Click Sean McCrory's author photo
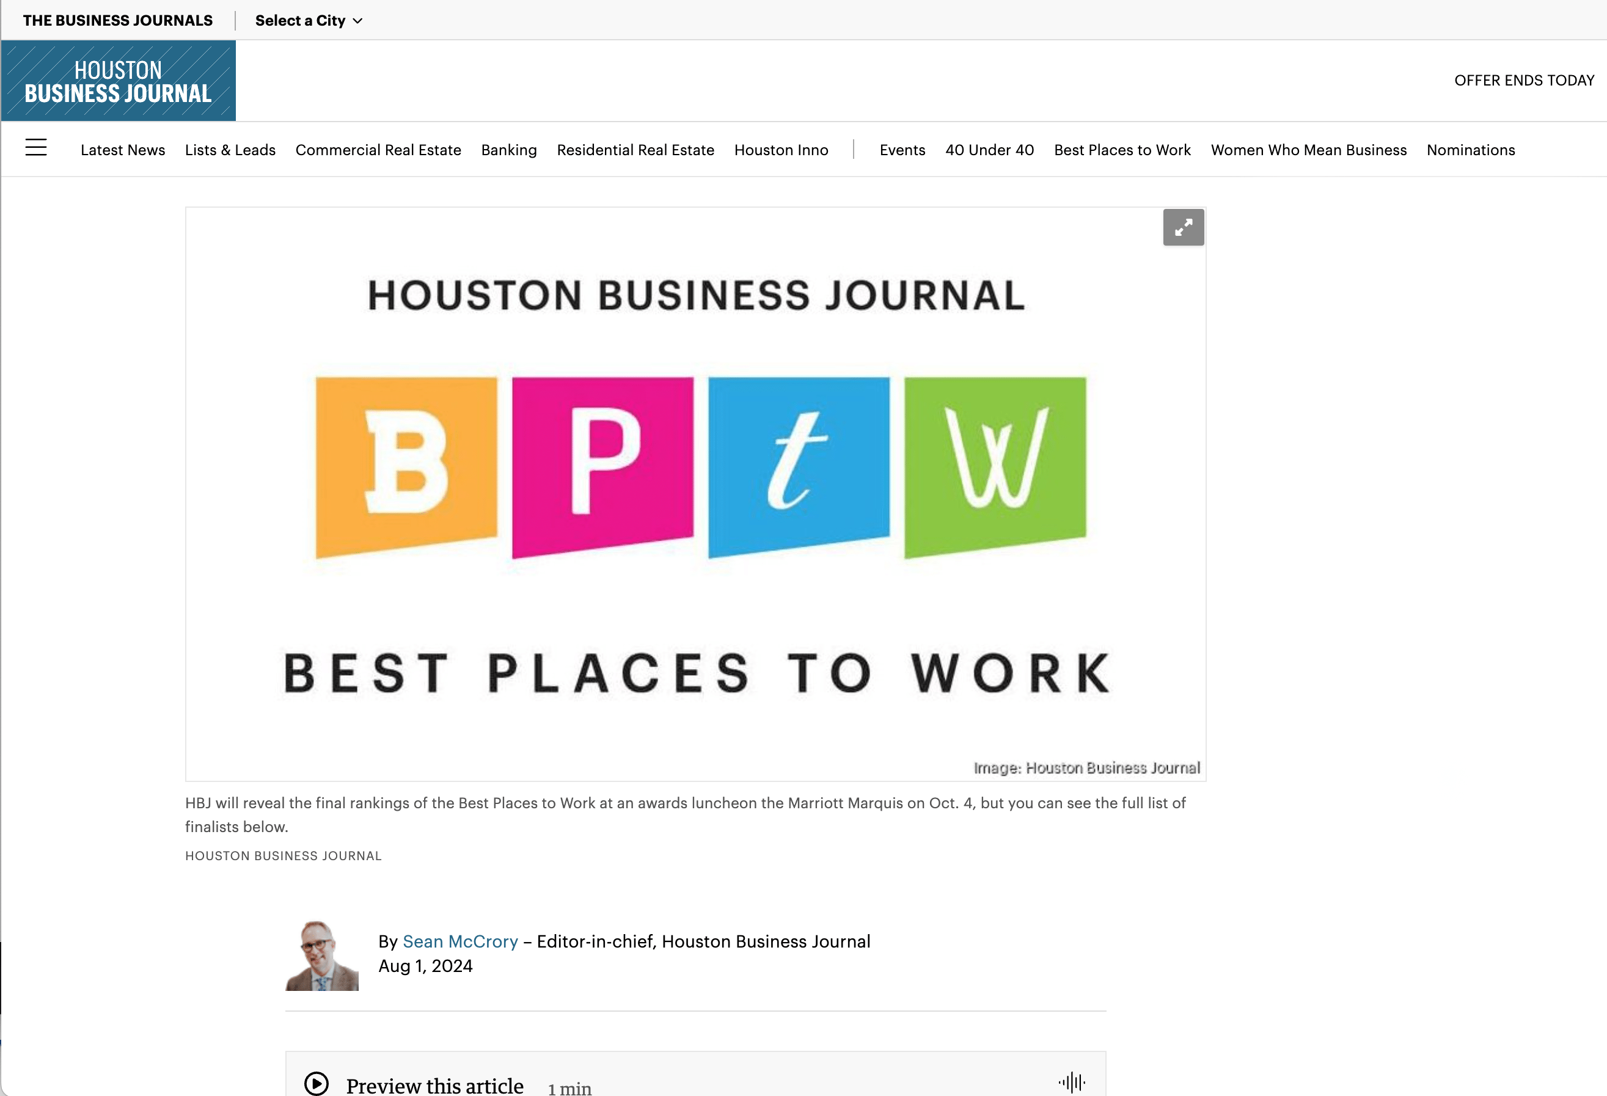The image size is (1607, 1096). coord(322,955)
